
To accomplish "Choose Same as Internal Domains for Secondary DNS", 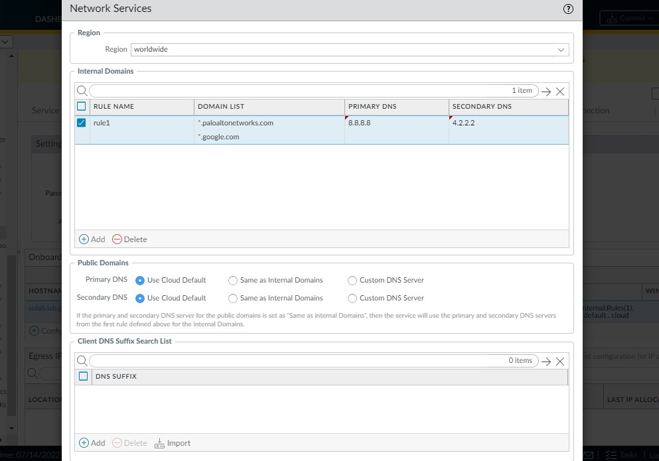I will tap(233, 298).
